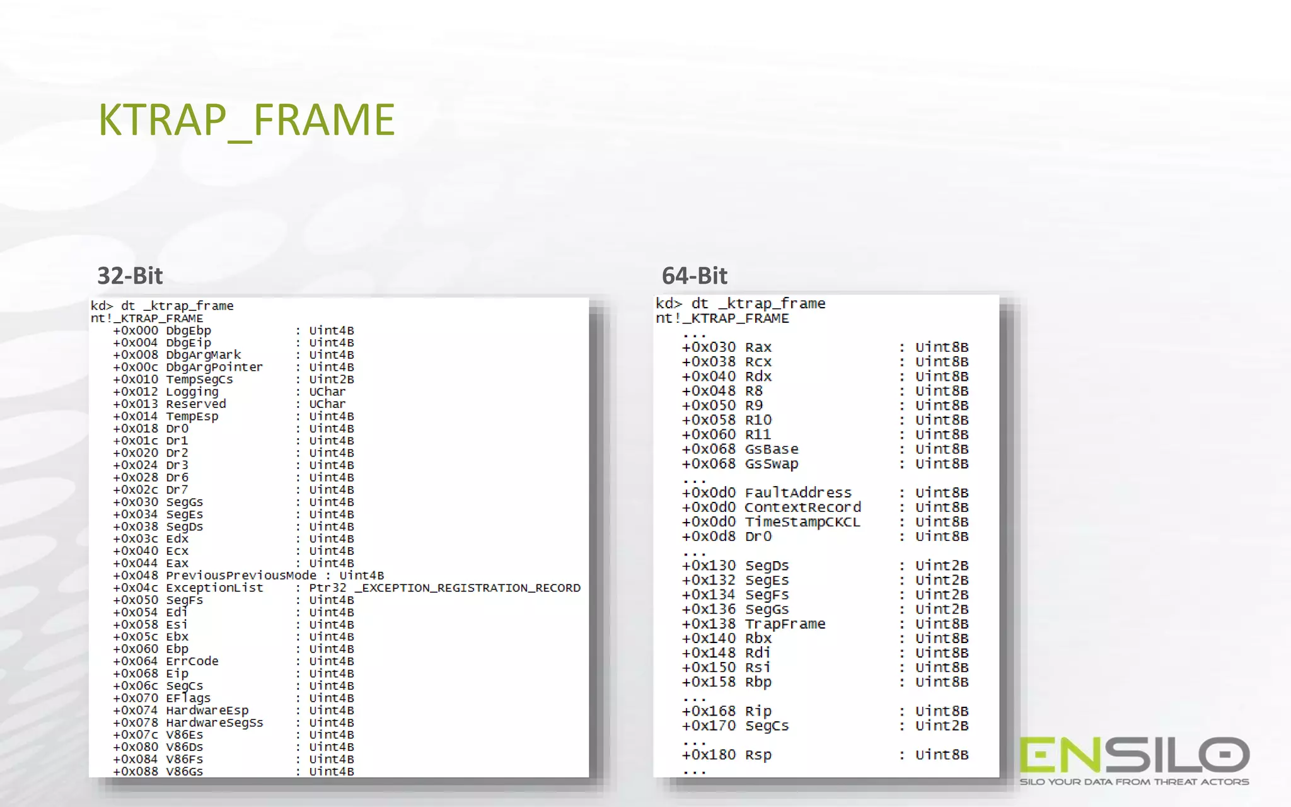Click _EXCEPTION_REGISTRATION_RECORD type text
Image resolution: width=1291 pixels, height=807 pixels.
point(467,588)
